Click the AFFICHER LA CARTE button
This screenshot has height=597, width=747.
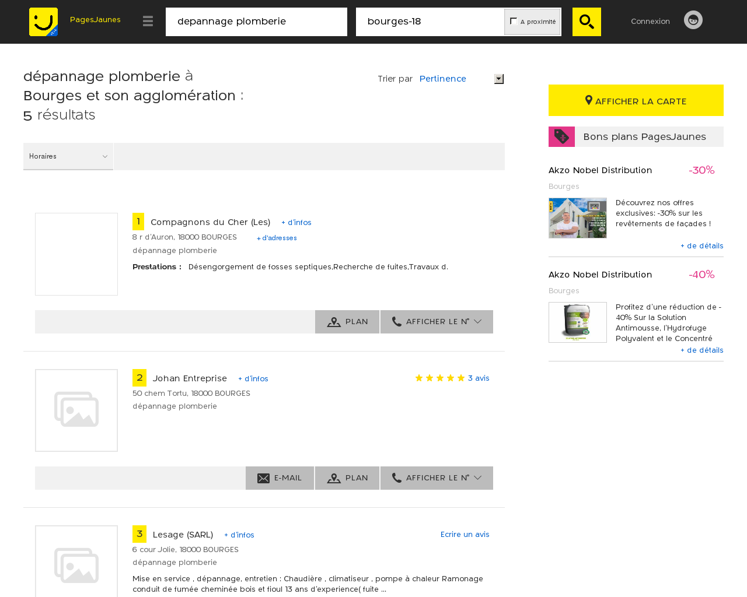coord(636,100)
